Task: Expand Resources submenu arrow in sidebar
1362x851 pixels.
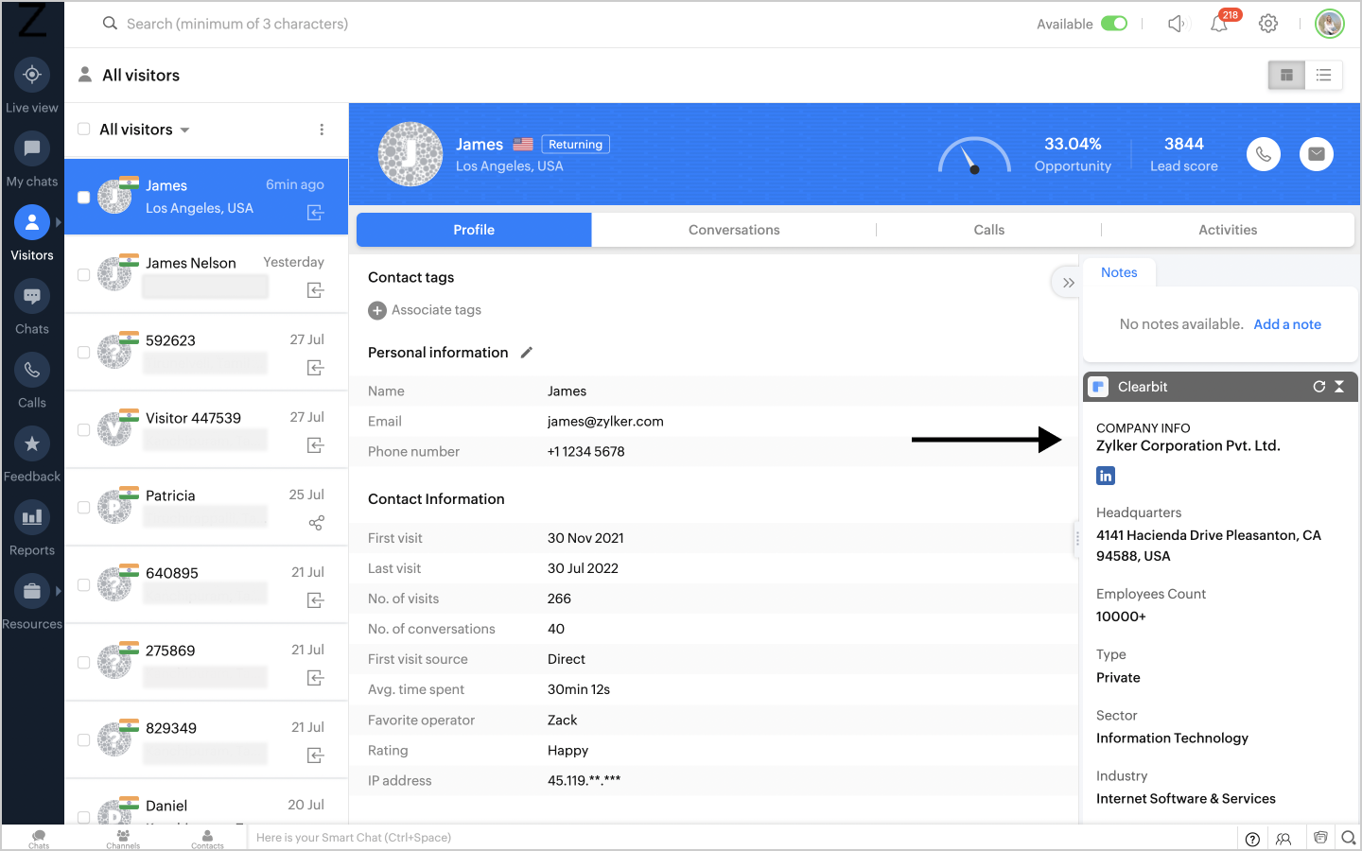Action: click(59, 591)
